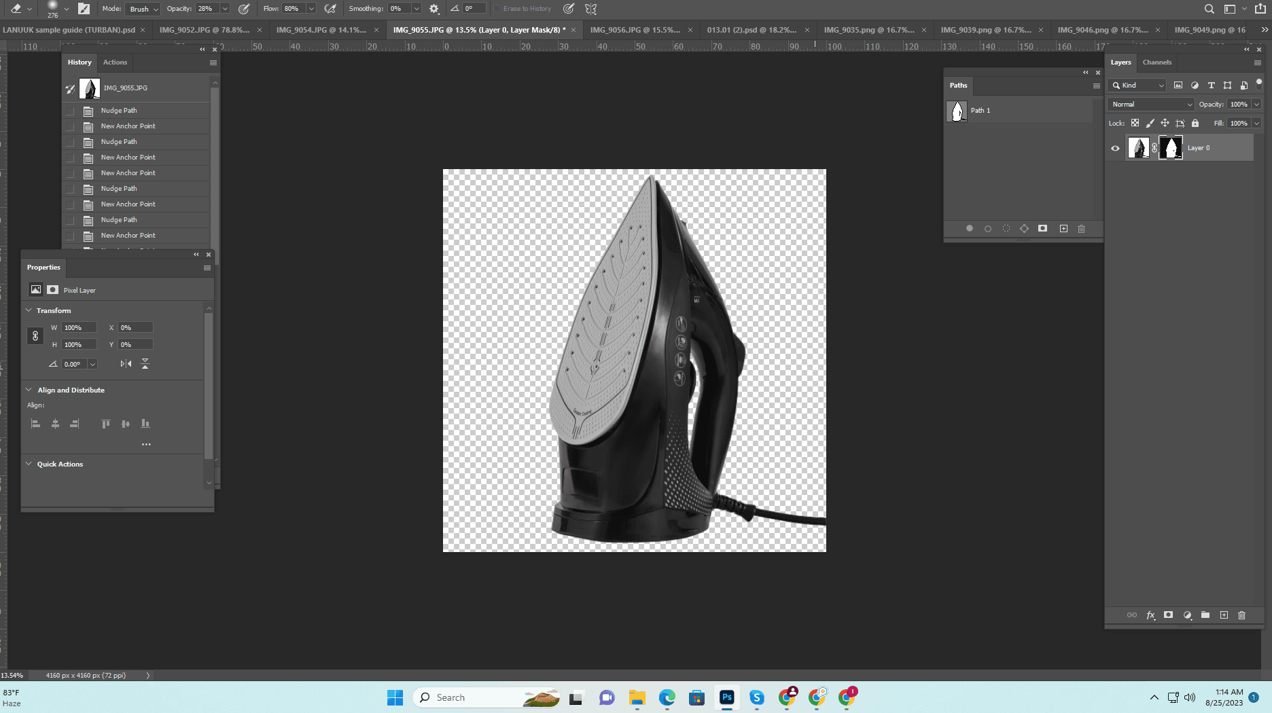Open the IMG_9056.JPG document tab

[635, 30]
